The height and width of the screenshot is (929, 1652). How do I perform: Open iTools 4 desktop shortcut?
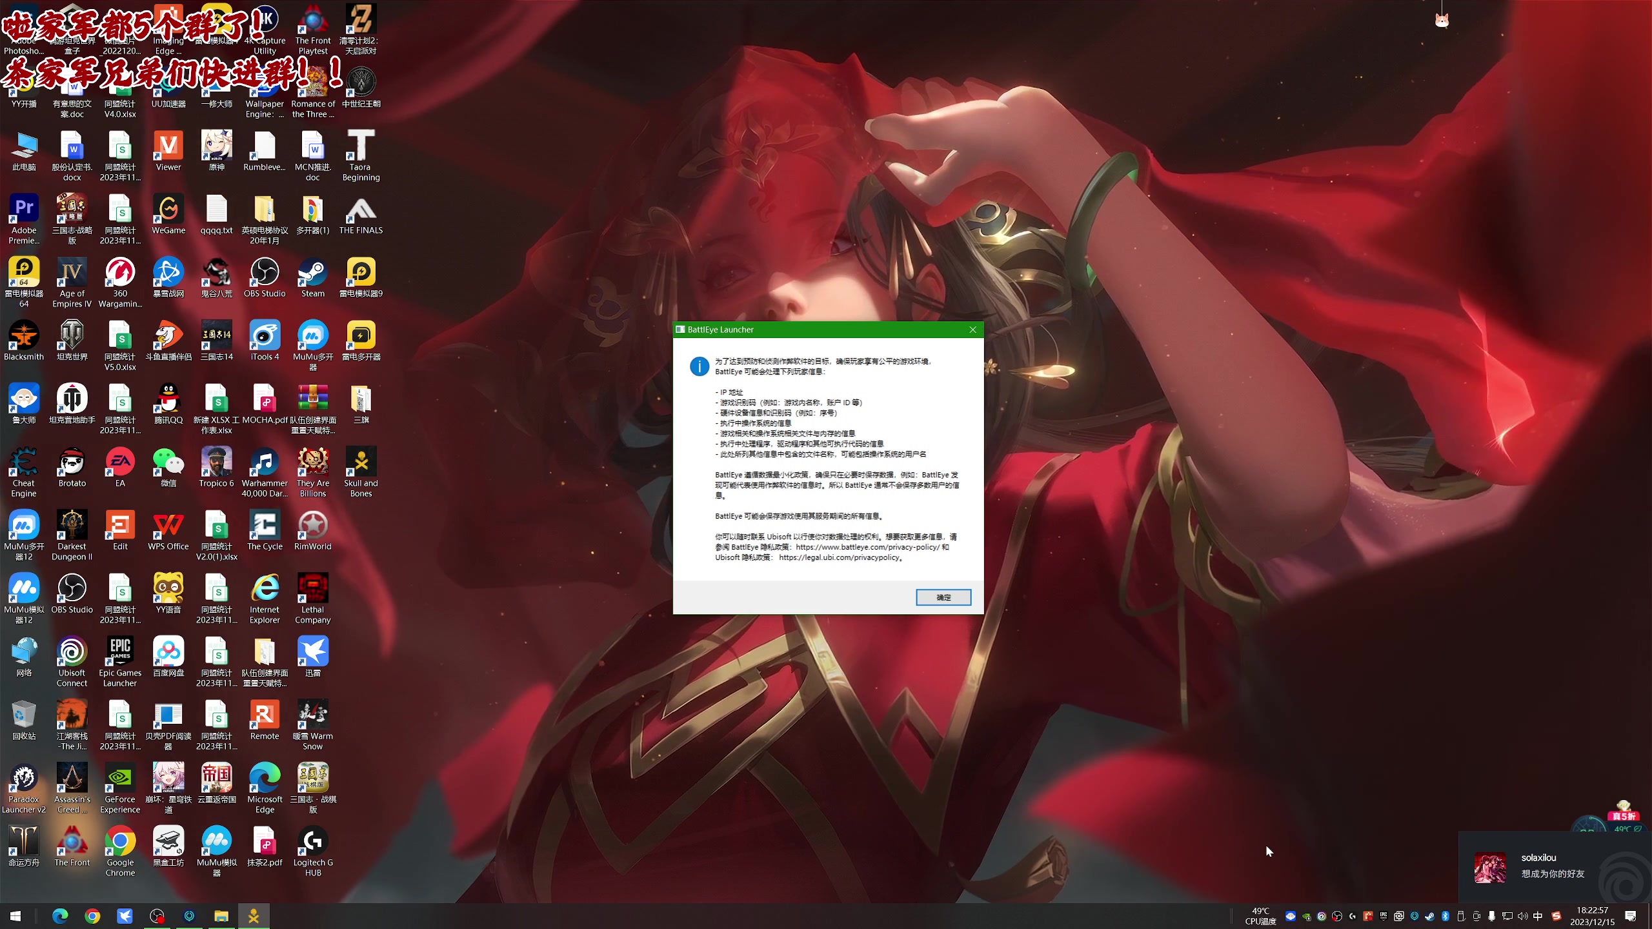[x=265, y=341]
